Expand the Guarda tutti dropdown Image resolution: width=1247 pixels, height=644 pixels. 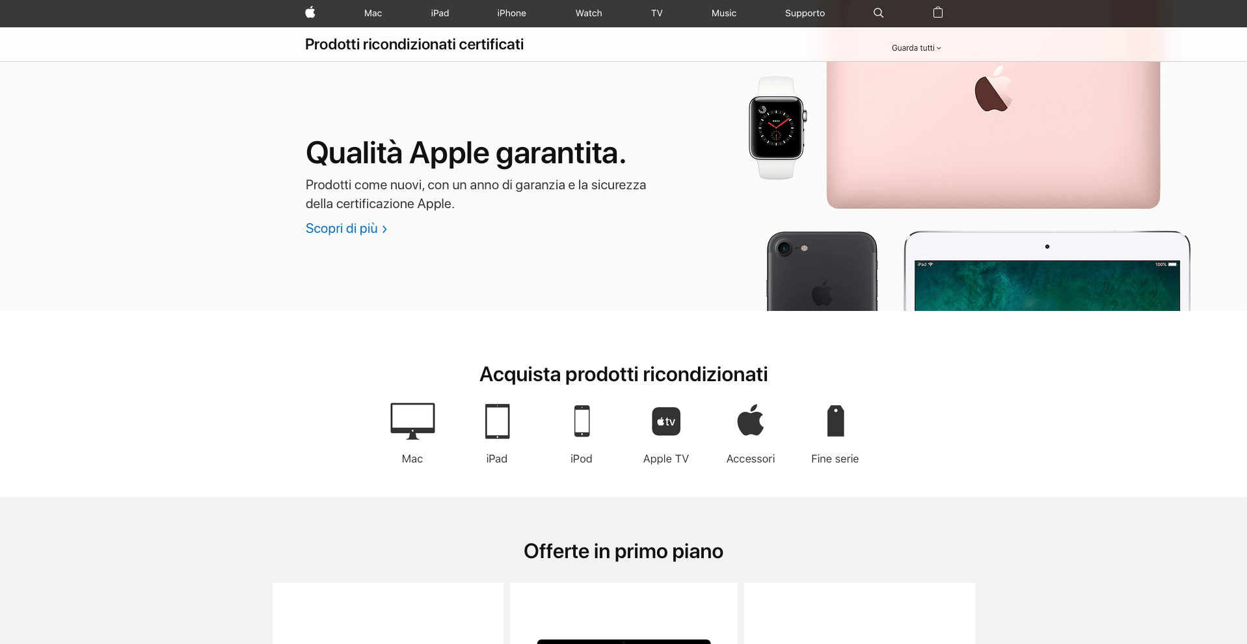click(x=916, y=48)
